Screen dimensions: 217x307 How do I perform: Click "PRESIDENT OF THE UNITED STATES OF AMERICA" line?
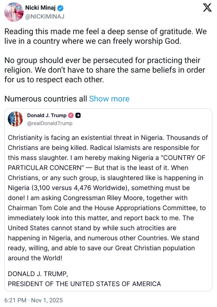(x=84, y=284)
